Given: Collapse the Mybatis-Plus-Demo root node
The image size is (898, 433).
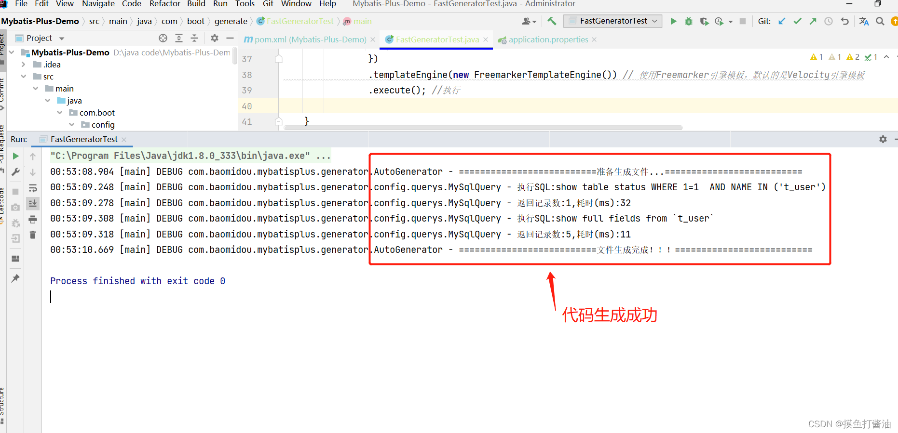Looking at the screenshot, I should pyautogui.click(x=12, y=52).
